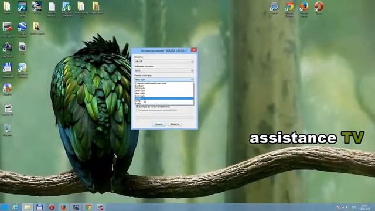375x211 pixels.
Task: Toggle the greyed MS-DOS boot disk checkbox
Action: click(x=138, y=110)
